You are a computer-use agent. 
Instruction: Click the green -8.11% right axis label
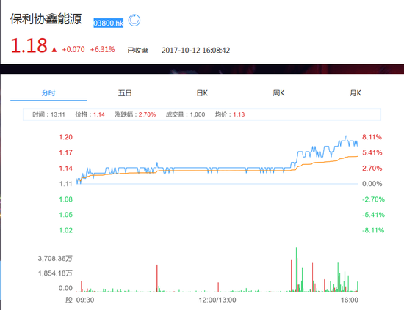(x=373, y=230)
